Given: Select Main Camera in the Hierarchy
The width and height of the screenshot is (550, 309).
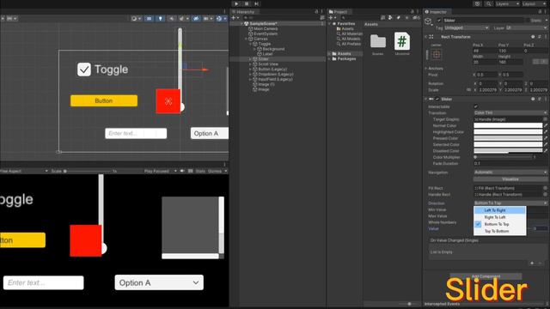Looking at the screenshot, I should point(266,28).
